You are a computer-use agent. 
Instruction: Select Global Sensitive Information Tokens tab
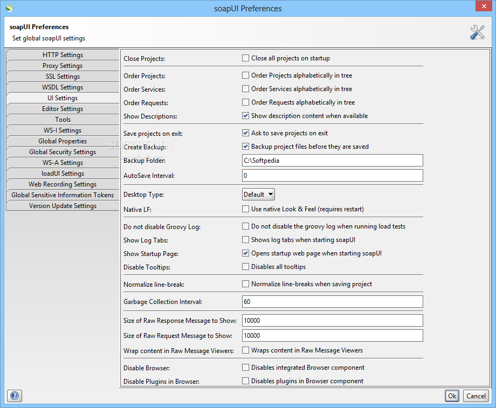63,195
